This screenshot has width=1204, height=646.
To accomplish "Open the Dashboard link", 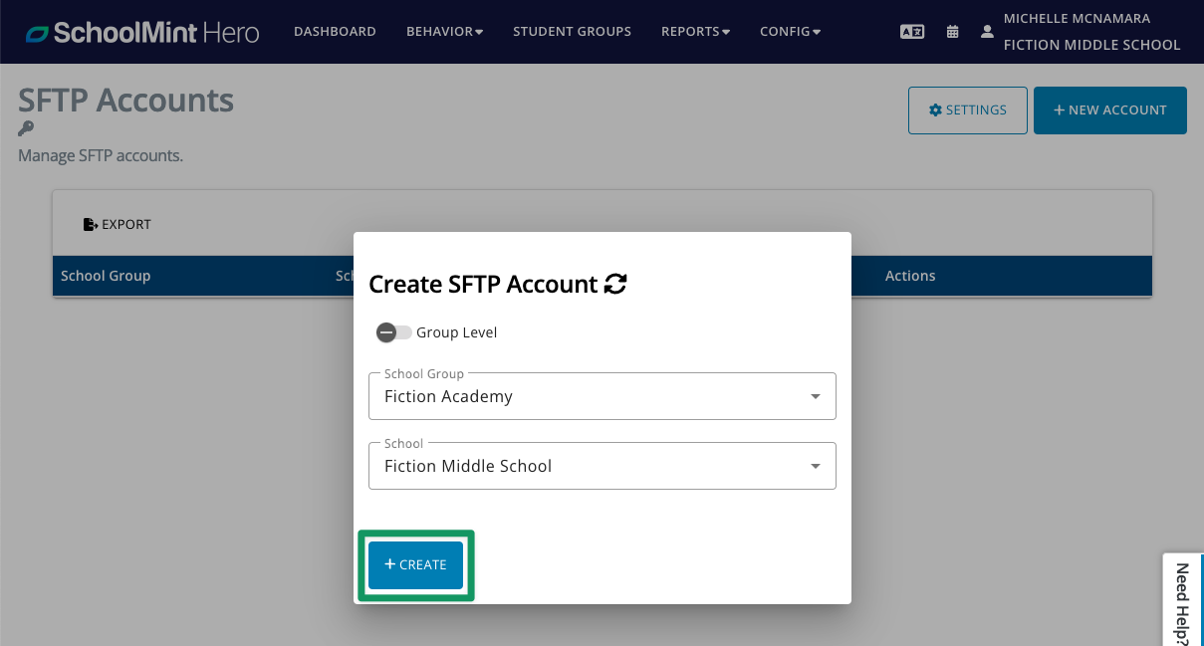I will [335, 32].
